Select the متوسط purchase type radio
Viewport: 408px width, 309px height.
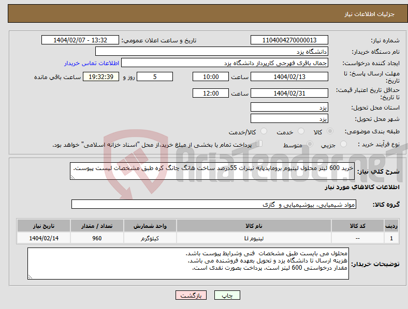click(310, 144)
